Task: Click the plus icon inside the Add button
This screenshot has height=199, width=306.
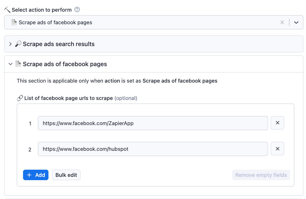Action: click(29, 175)
